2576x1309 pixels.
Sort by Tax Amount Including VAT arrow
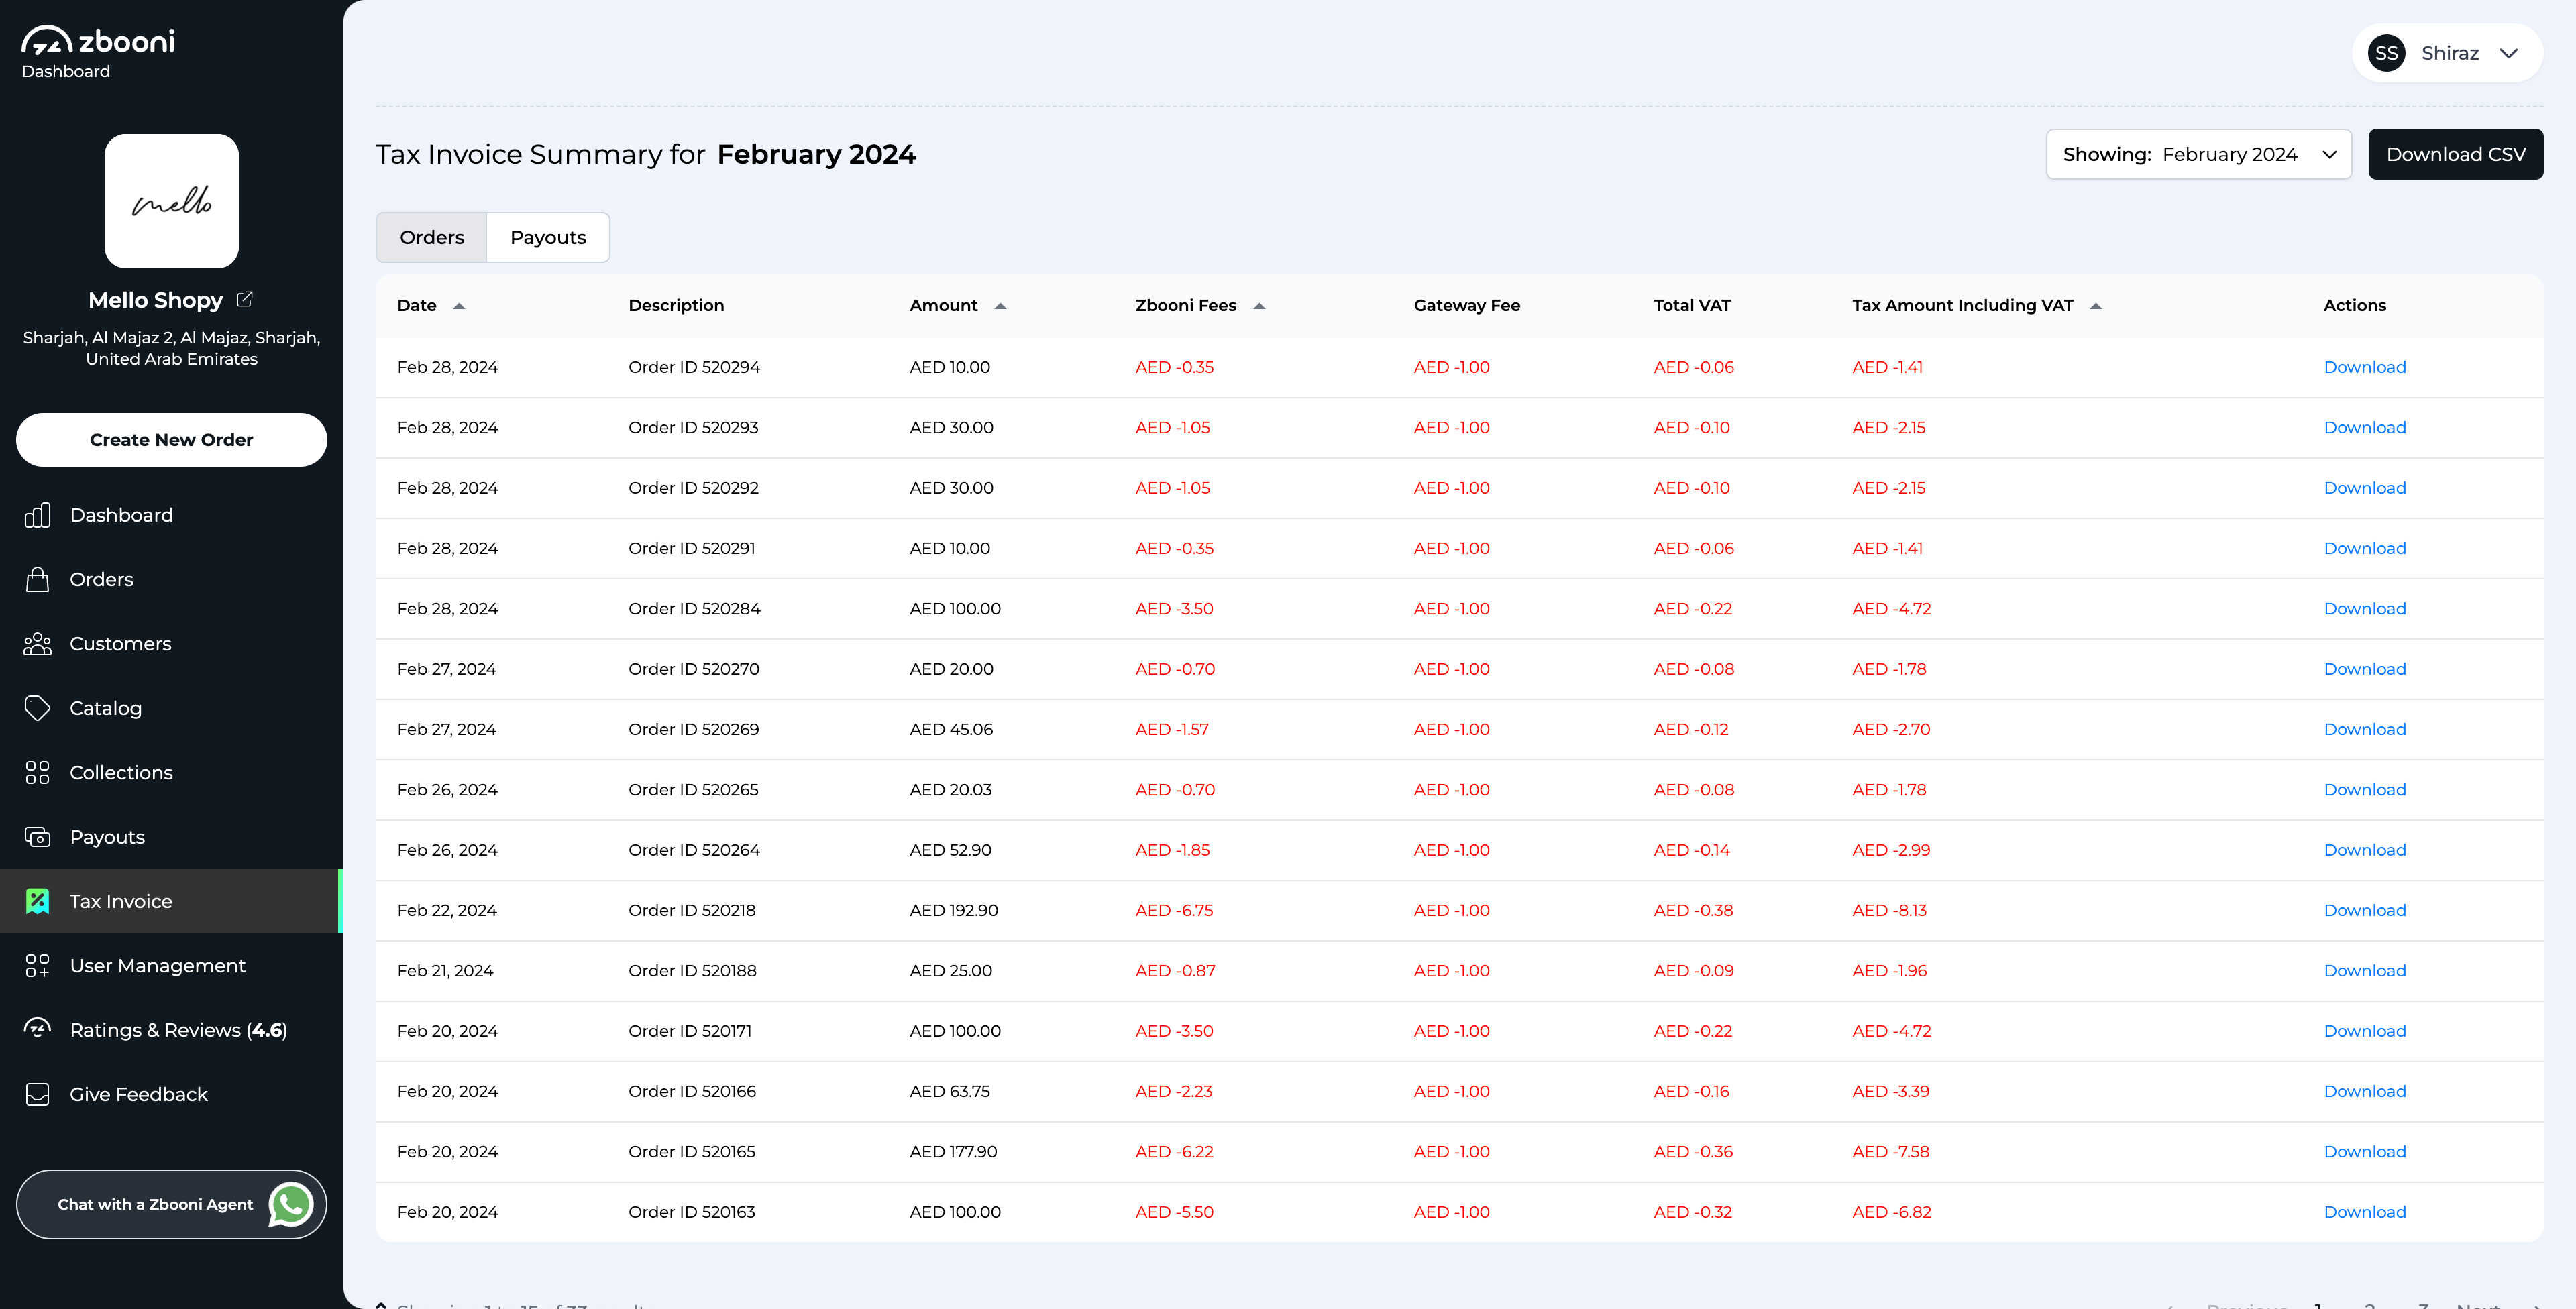2096,306
